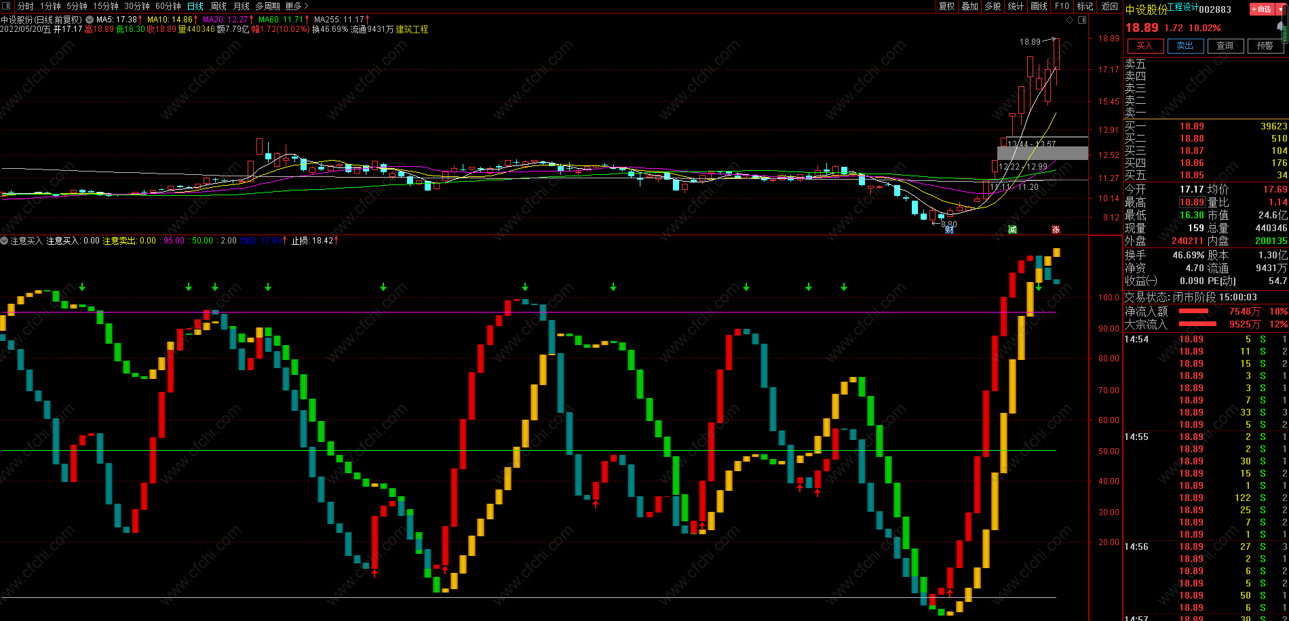Screen dimensions: 1289x621
Task: Toggle the left sidebar panel icon
Action: point(6,6)
